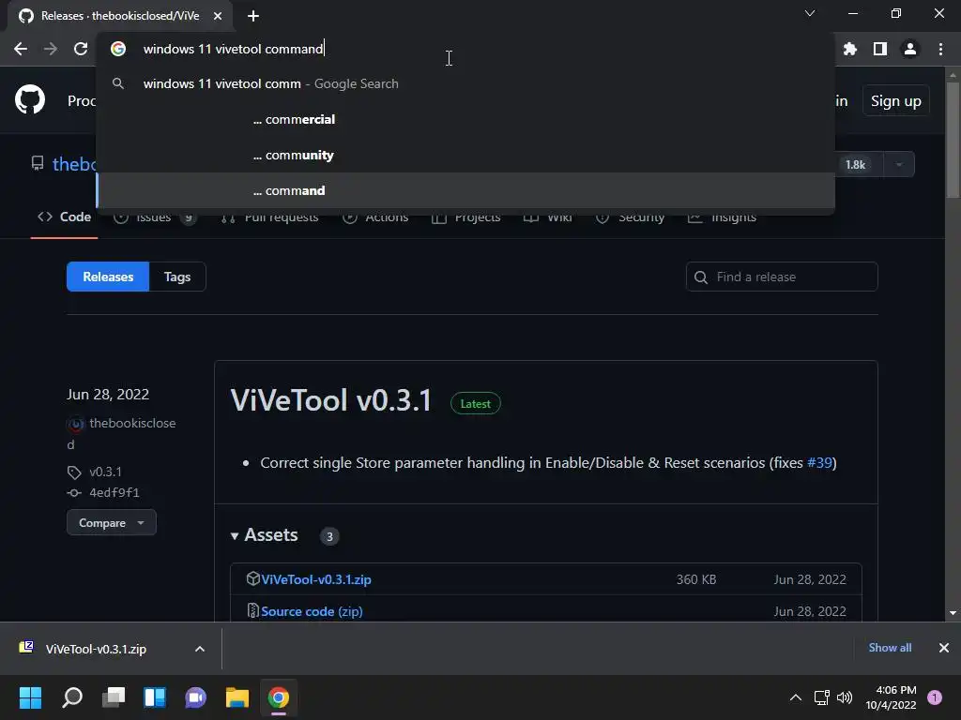961x720 pixels.
Task: Open Chrome extensions puzzle icon
Action: [x=849, y=49]
